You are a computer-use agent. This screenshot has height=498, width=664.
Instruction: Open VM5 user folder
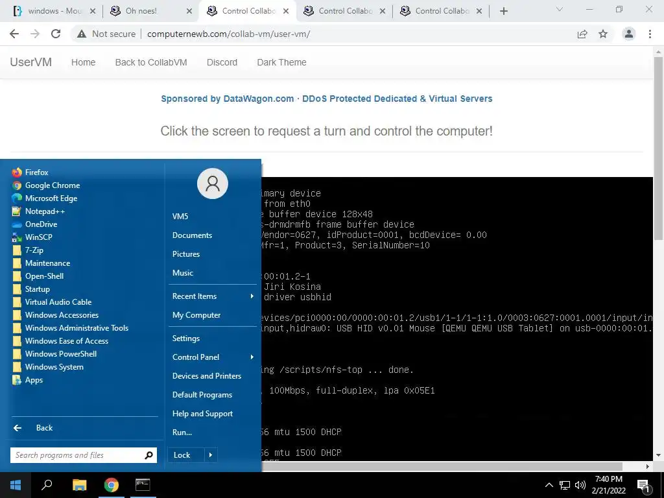point(180,217)
